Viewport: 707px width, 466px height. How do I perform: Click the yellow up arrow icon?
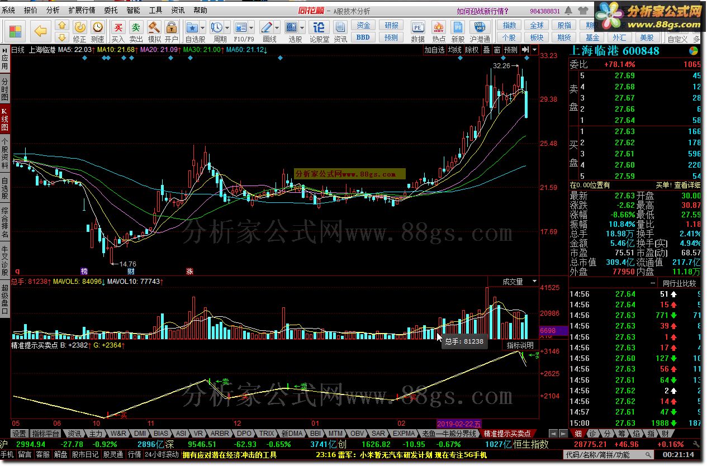pyautogui.click(x=63, y=26)
